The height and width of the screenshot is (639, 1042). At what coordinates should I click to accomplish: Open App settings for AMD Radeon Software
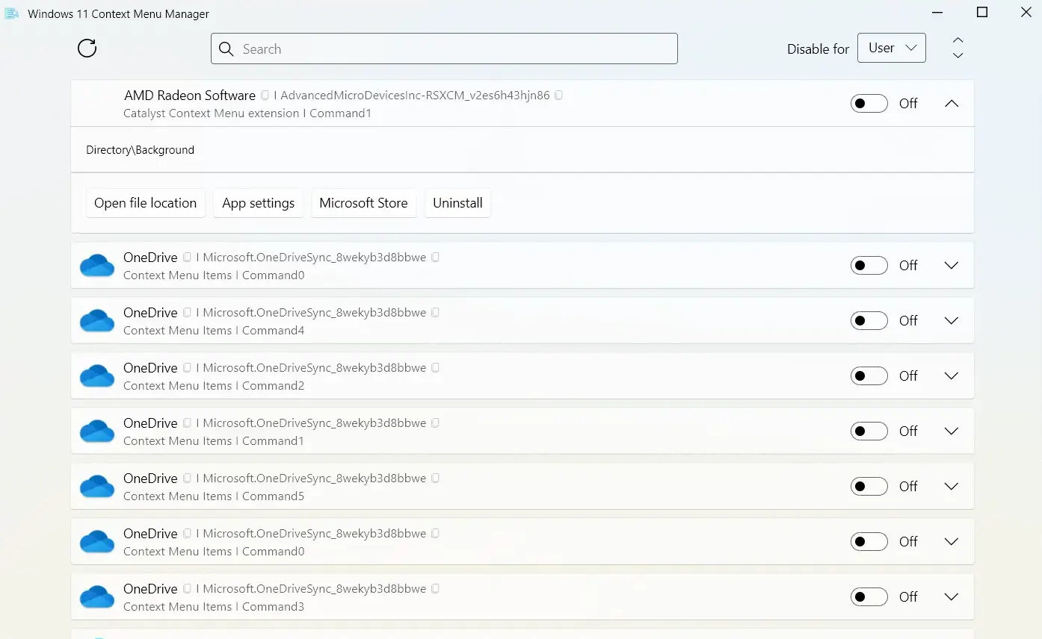click(x=258, y=203)
